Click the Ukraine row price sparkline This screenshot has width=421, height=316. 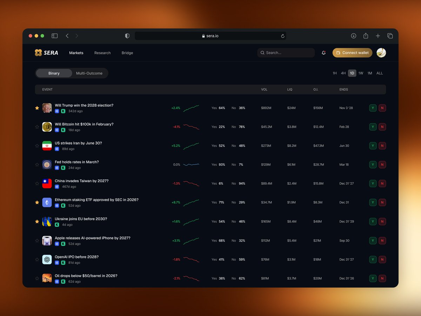pyautogui.click(x=191, y=222)
